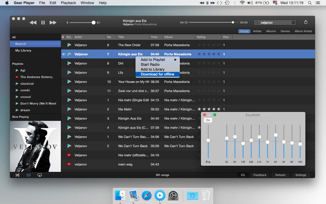Image resolution: width=326 pixels, height=204 pixels.
Task: Switch to Album Artists tab
Action: tap(303, 31)
